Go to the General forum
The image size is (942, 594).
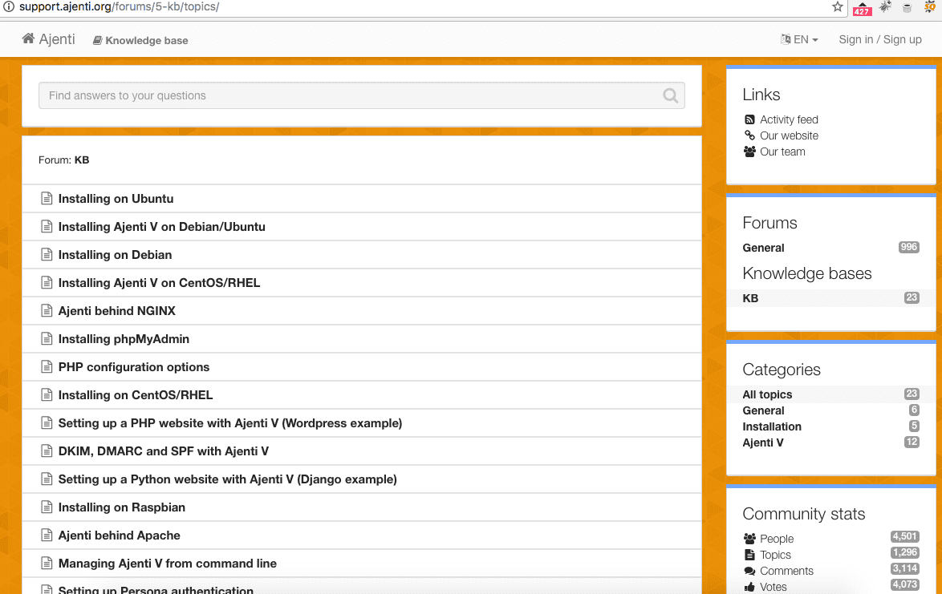[763, 248]
